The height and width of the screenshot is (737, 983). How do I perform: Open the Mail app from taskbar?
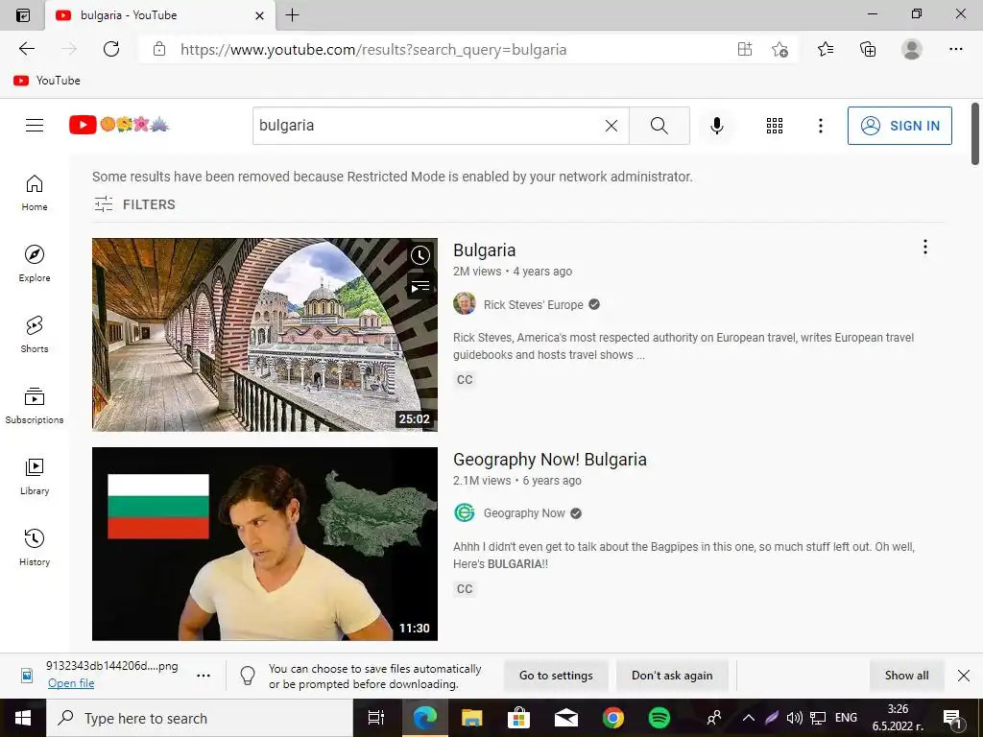(x=566, y=718)
